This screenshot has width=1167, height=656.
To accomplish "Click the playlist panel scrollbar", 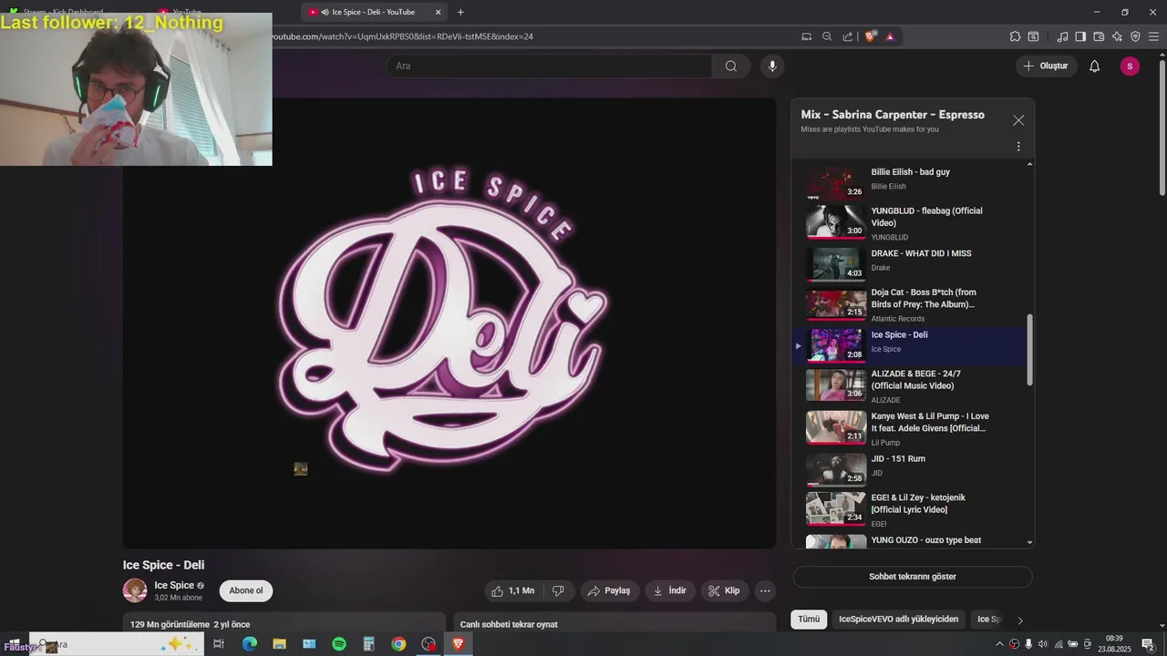I will [1030, 352].
